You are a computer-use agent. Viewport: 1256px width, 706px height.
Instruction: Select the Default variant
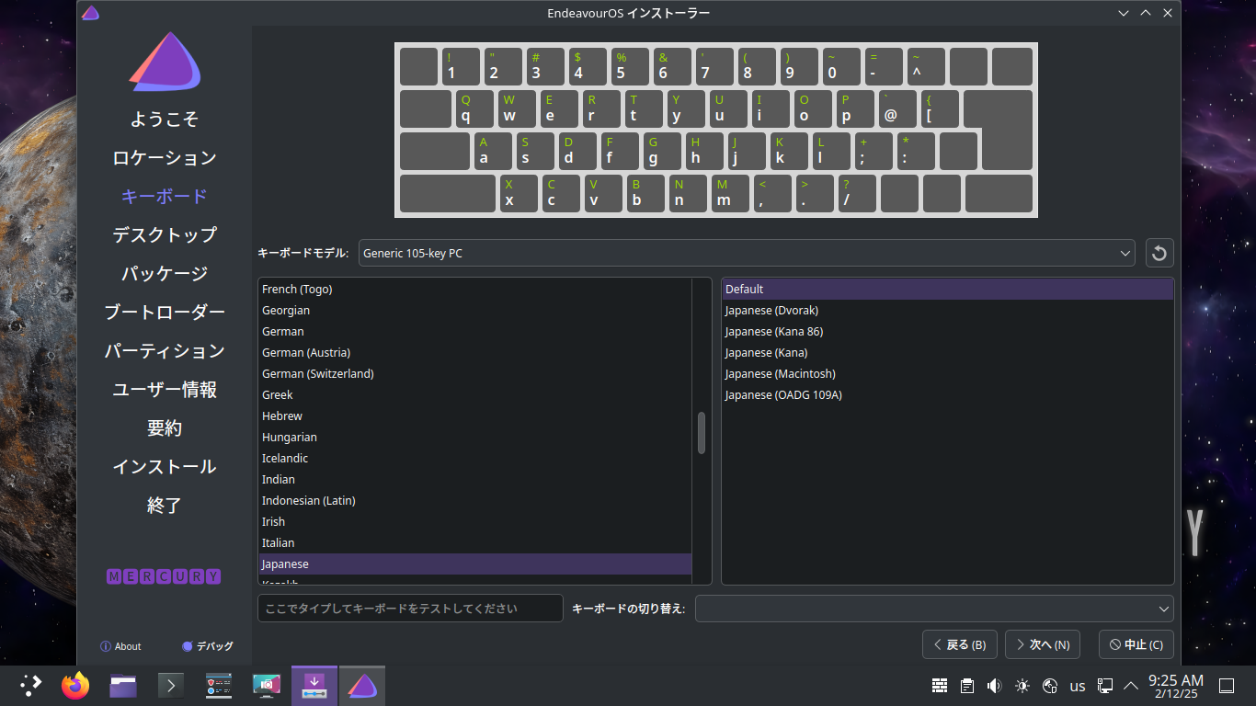coord(947,289)
